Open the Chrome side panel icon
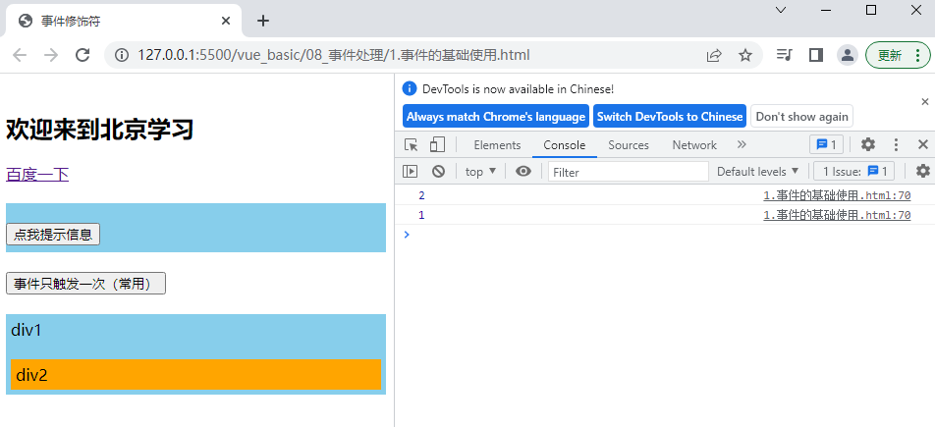The image size is (935, 427). [815, 55]
